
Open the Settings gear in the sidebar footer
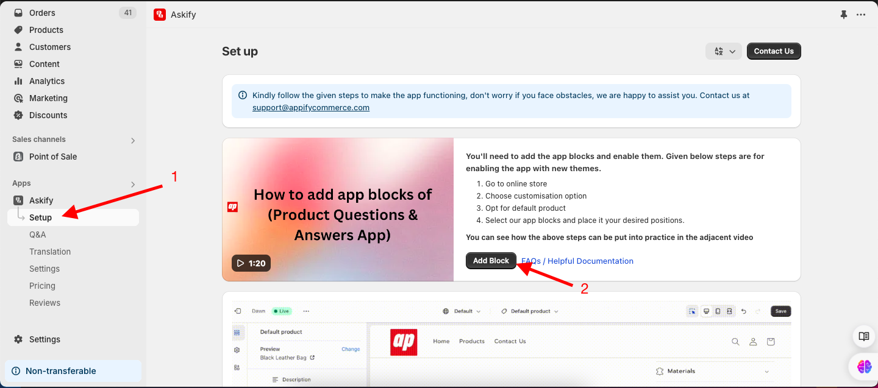pos(18,339)
